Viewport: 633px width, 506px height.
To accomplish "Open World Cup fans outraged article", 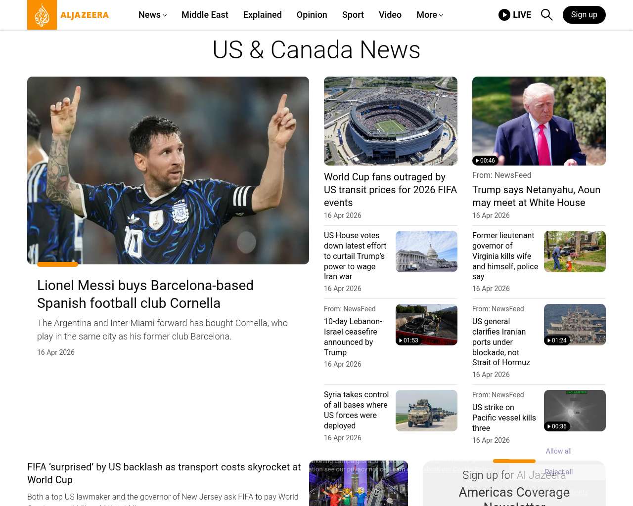I will pos(390,190).
